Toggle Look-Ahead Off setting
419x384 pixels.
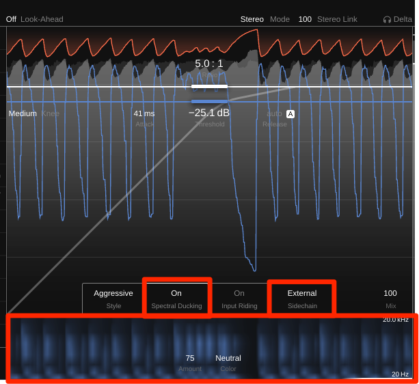[11, 19]
